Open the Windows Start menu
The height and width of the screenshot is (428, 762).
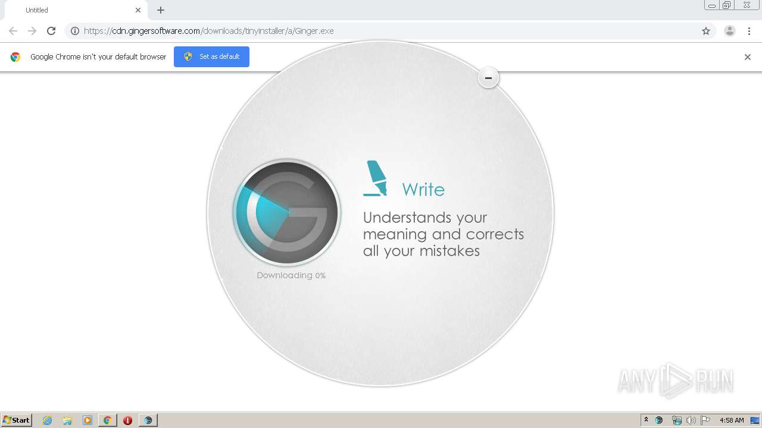17,420
